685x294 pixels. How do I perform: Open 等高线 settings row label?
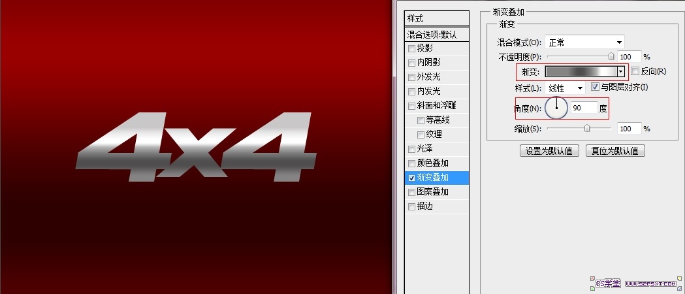[438, 120]
